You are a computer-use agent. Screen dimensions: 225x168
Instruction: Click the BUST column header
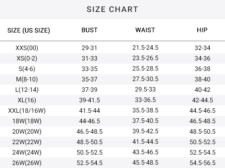[90, 30]
